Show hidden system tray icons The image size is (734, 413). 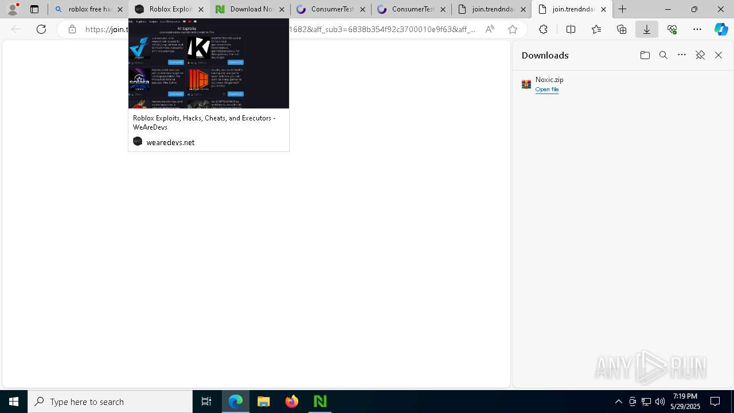tap(618, 402)
